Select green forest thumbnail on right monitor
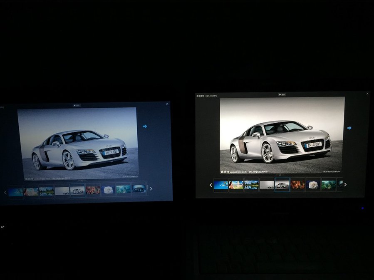Viewport: 374px width, 280px height. pyautogui.click(x=328, y=185)
